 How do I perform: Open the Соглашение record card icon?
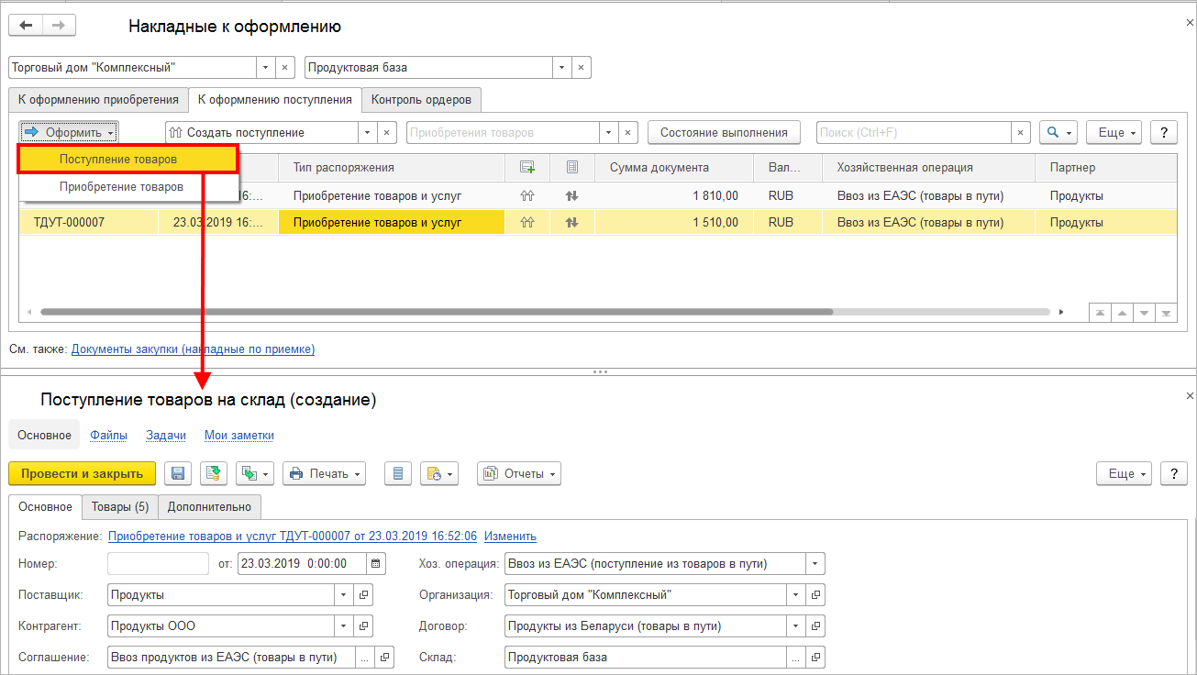click(x=384, y=657)
